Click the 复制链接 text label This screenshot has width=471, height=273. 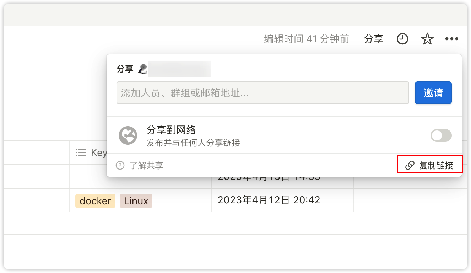(436, 166)
